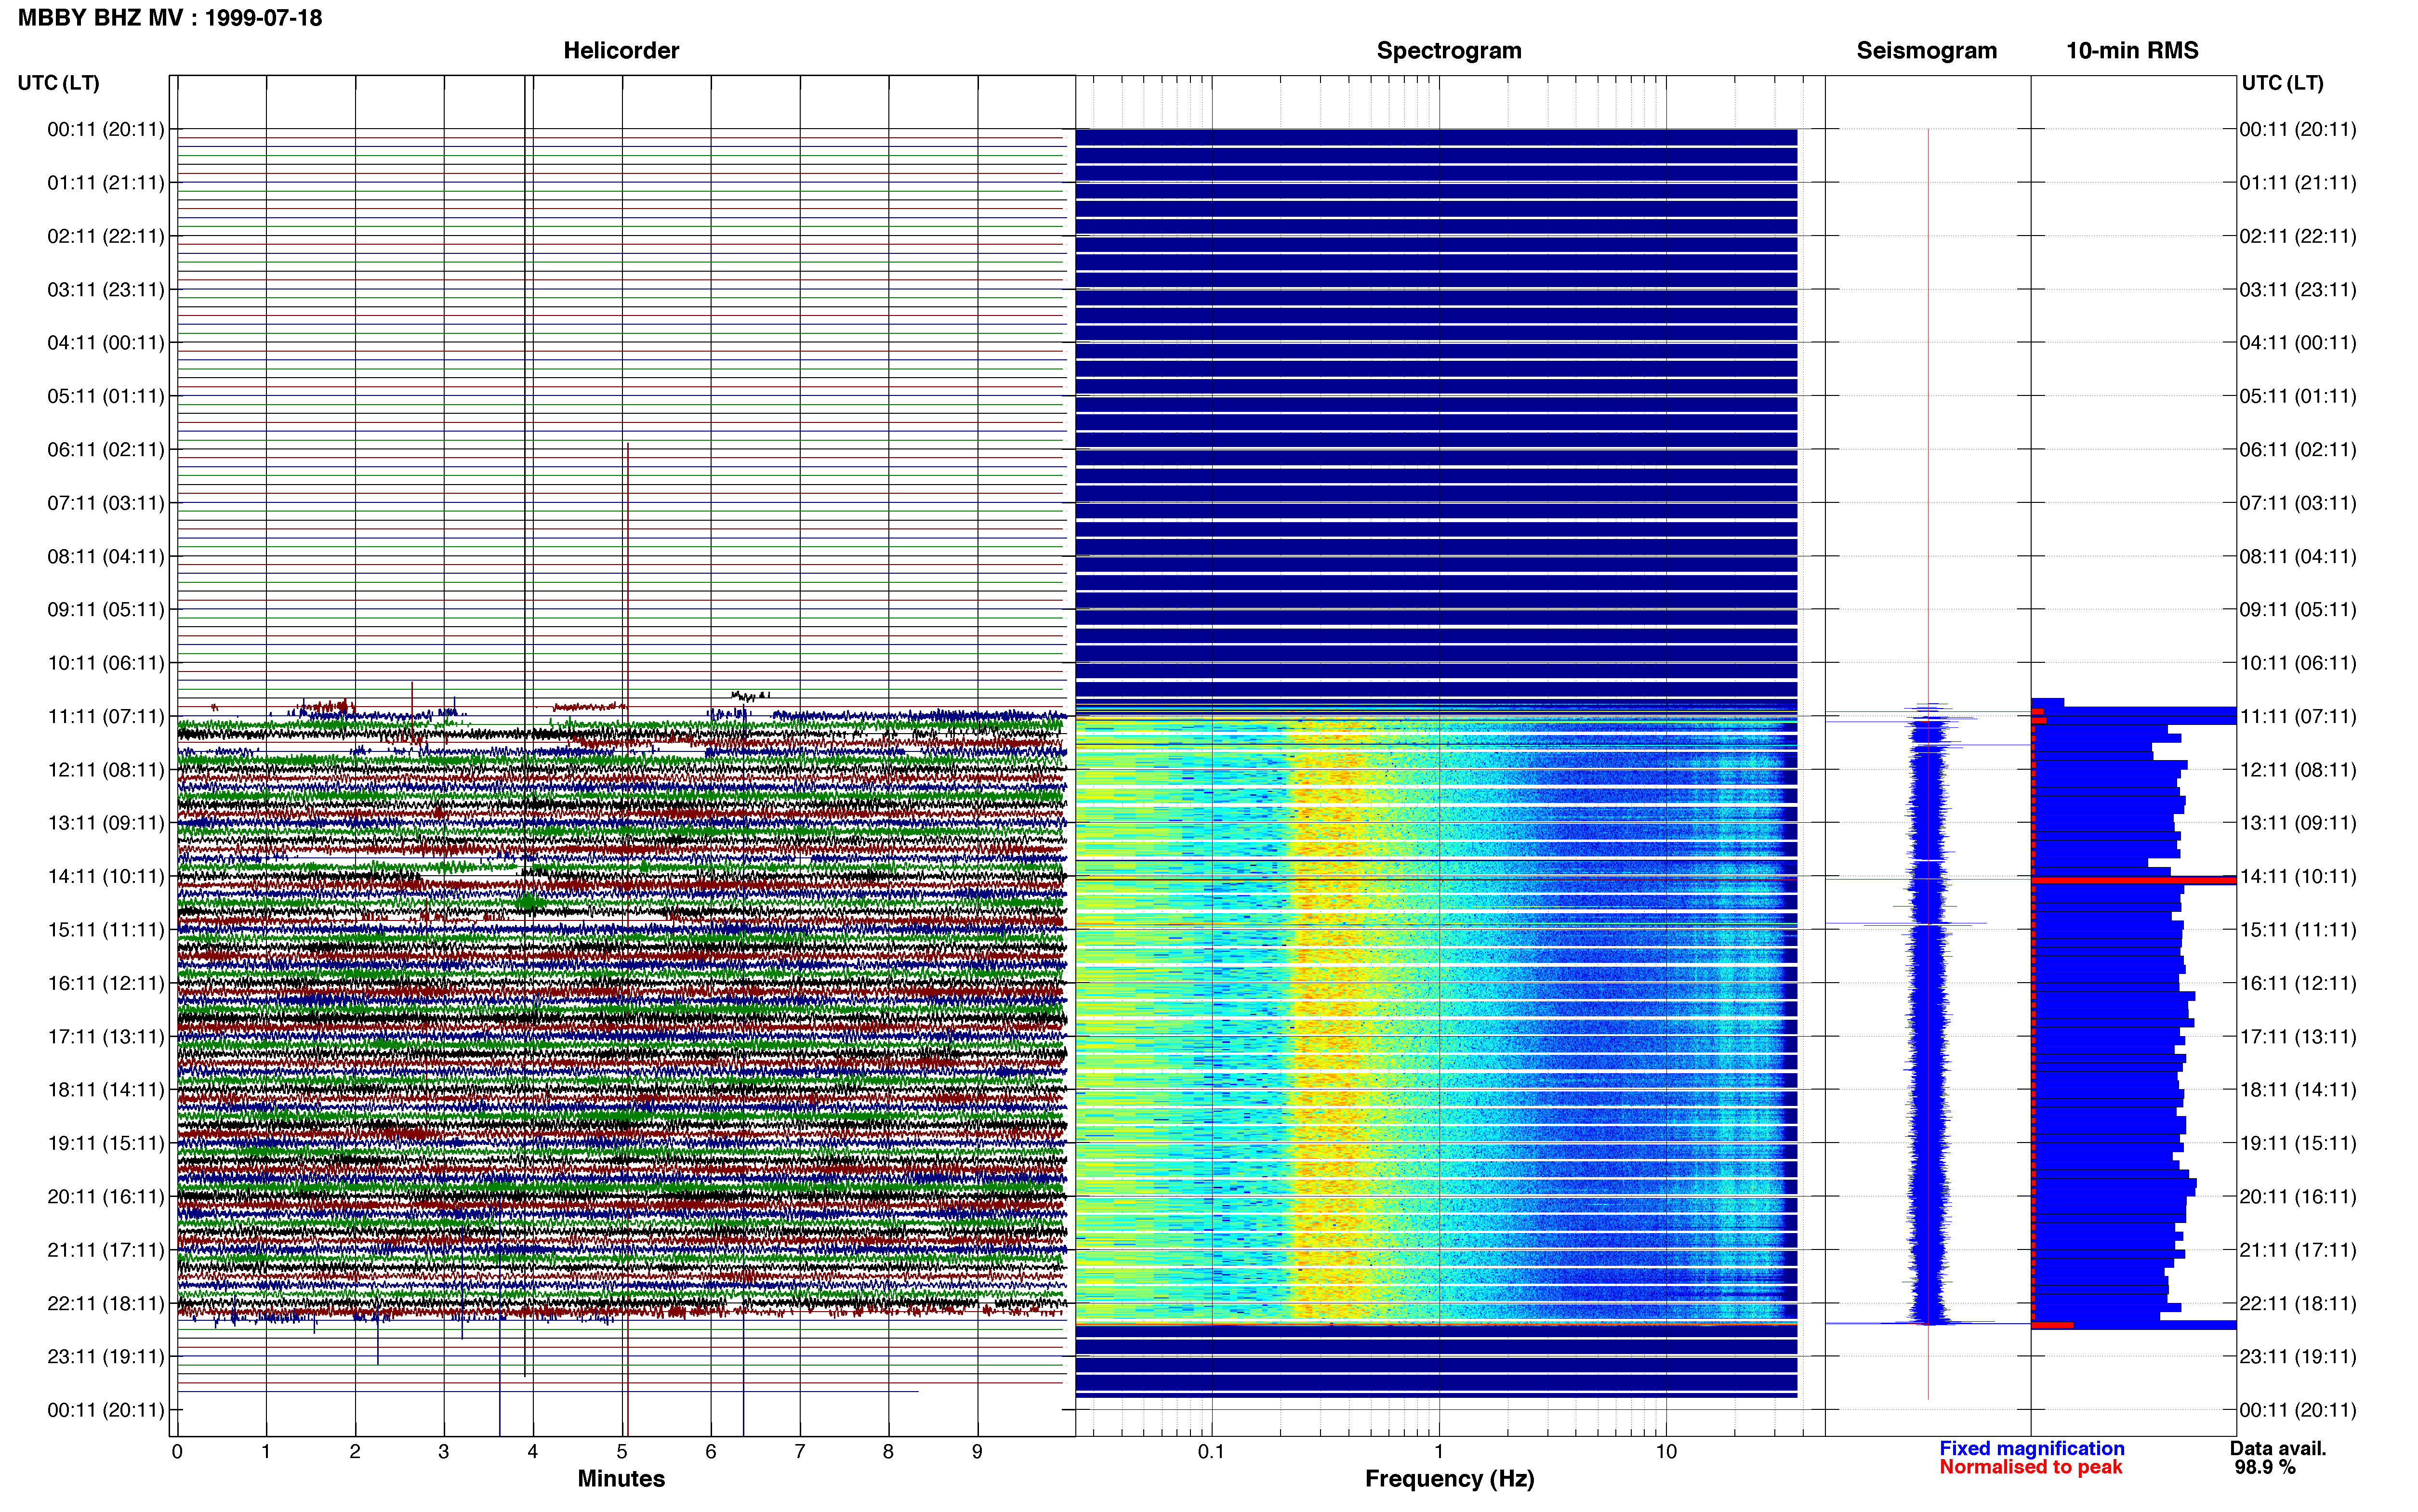The width and height of the screenshot is (2418, 1512).
Task: Click the left time label '03:11 (23:11)'
Action: tap(106, 290)
